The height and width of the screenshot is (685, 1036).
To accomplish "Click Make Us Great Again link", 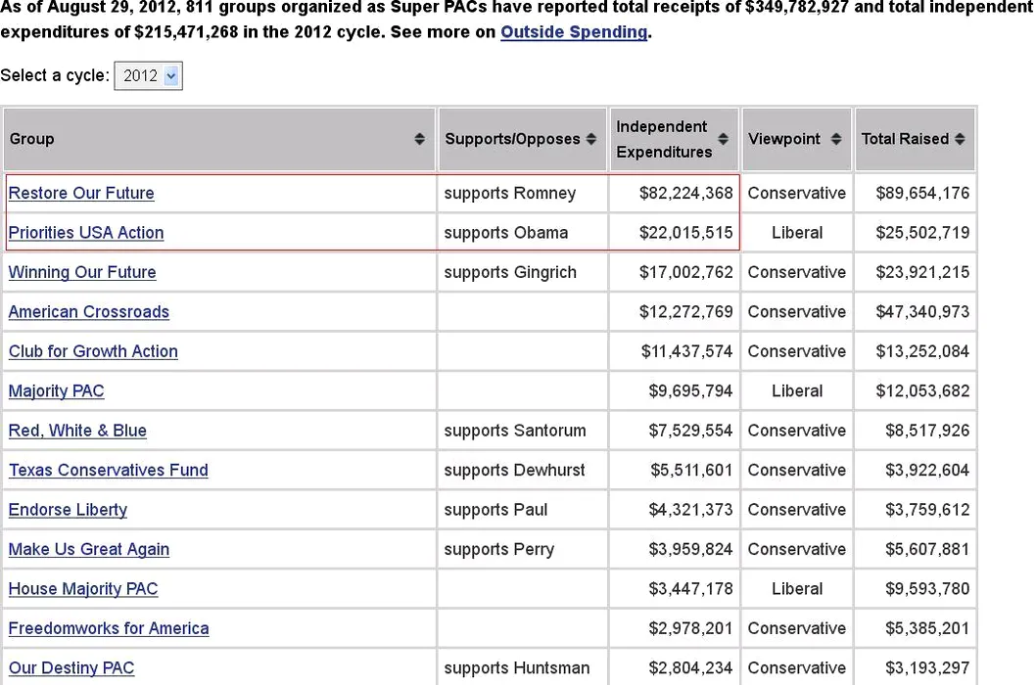I will pos(89,550).
